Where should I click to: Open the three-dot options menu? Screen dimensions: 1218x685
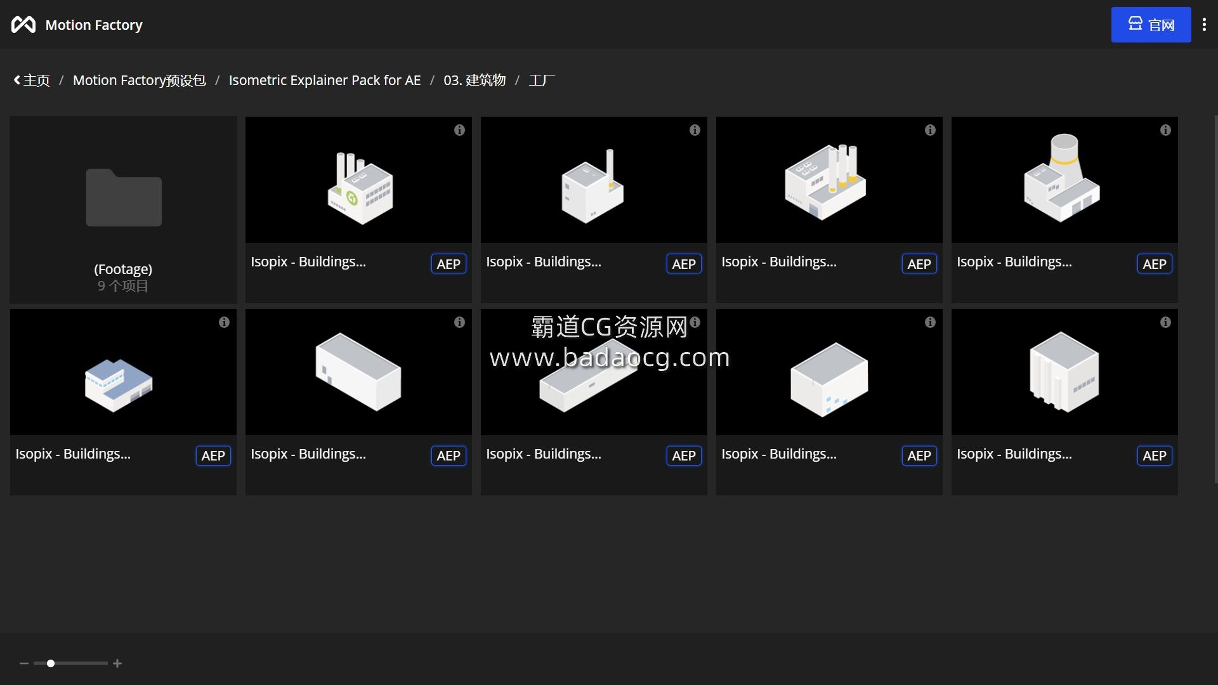point(1204,25)
